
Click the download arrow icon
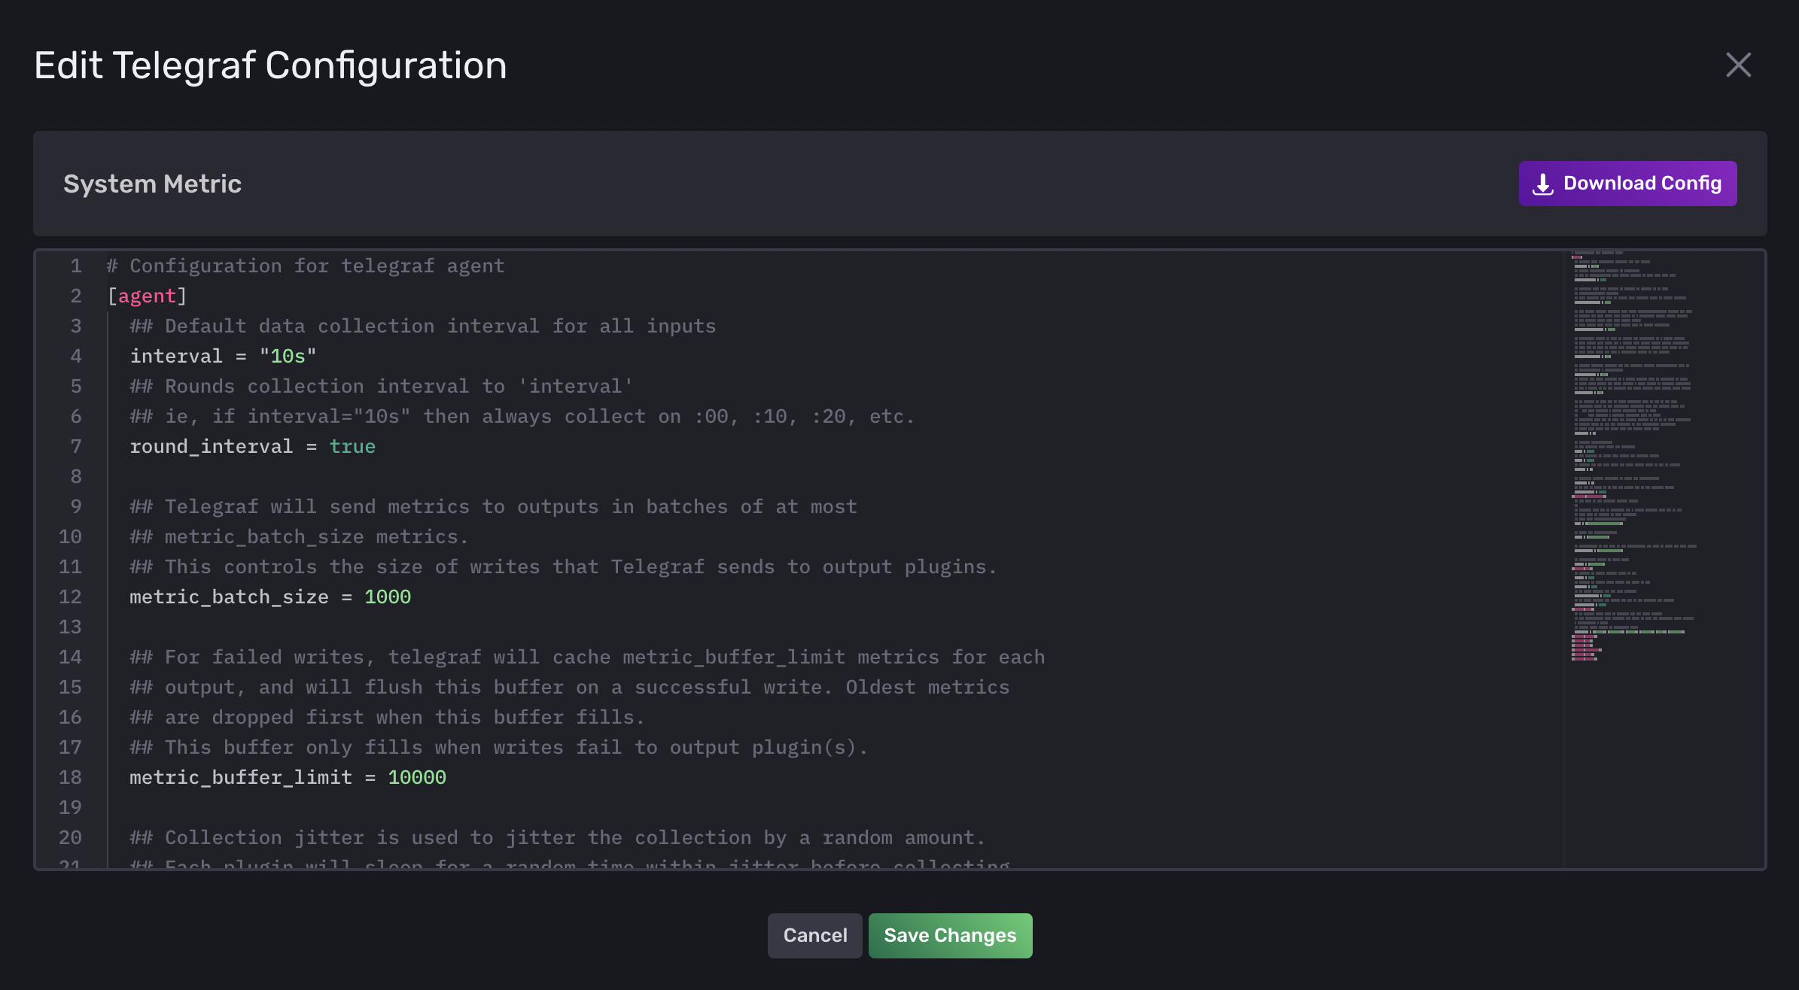click(x=1542, y=184)
